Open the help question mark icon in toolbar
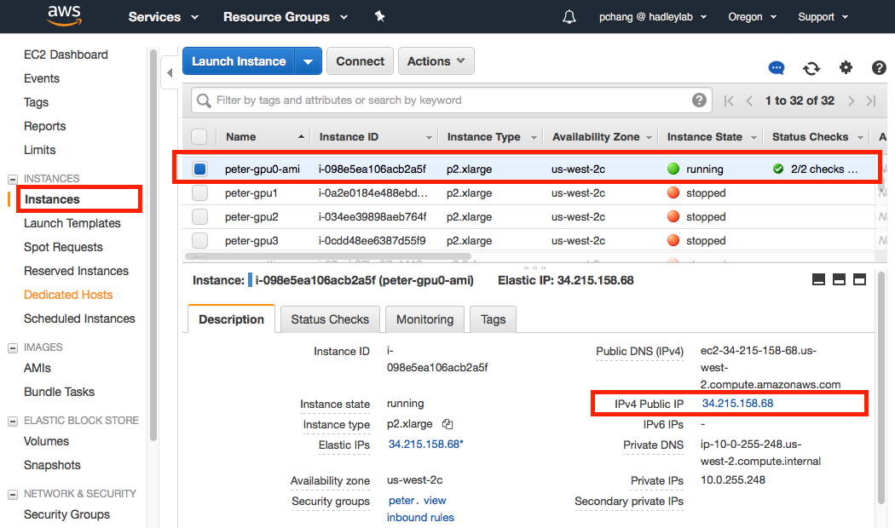 coord(879,68)
